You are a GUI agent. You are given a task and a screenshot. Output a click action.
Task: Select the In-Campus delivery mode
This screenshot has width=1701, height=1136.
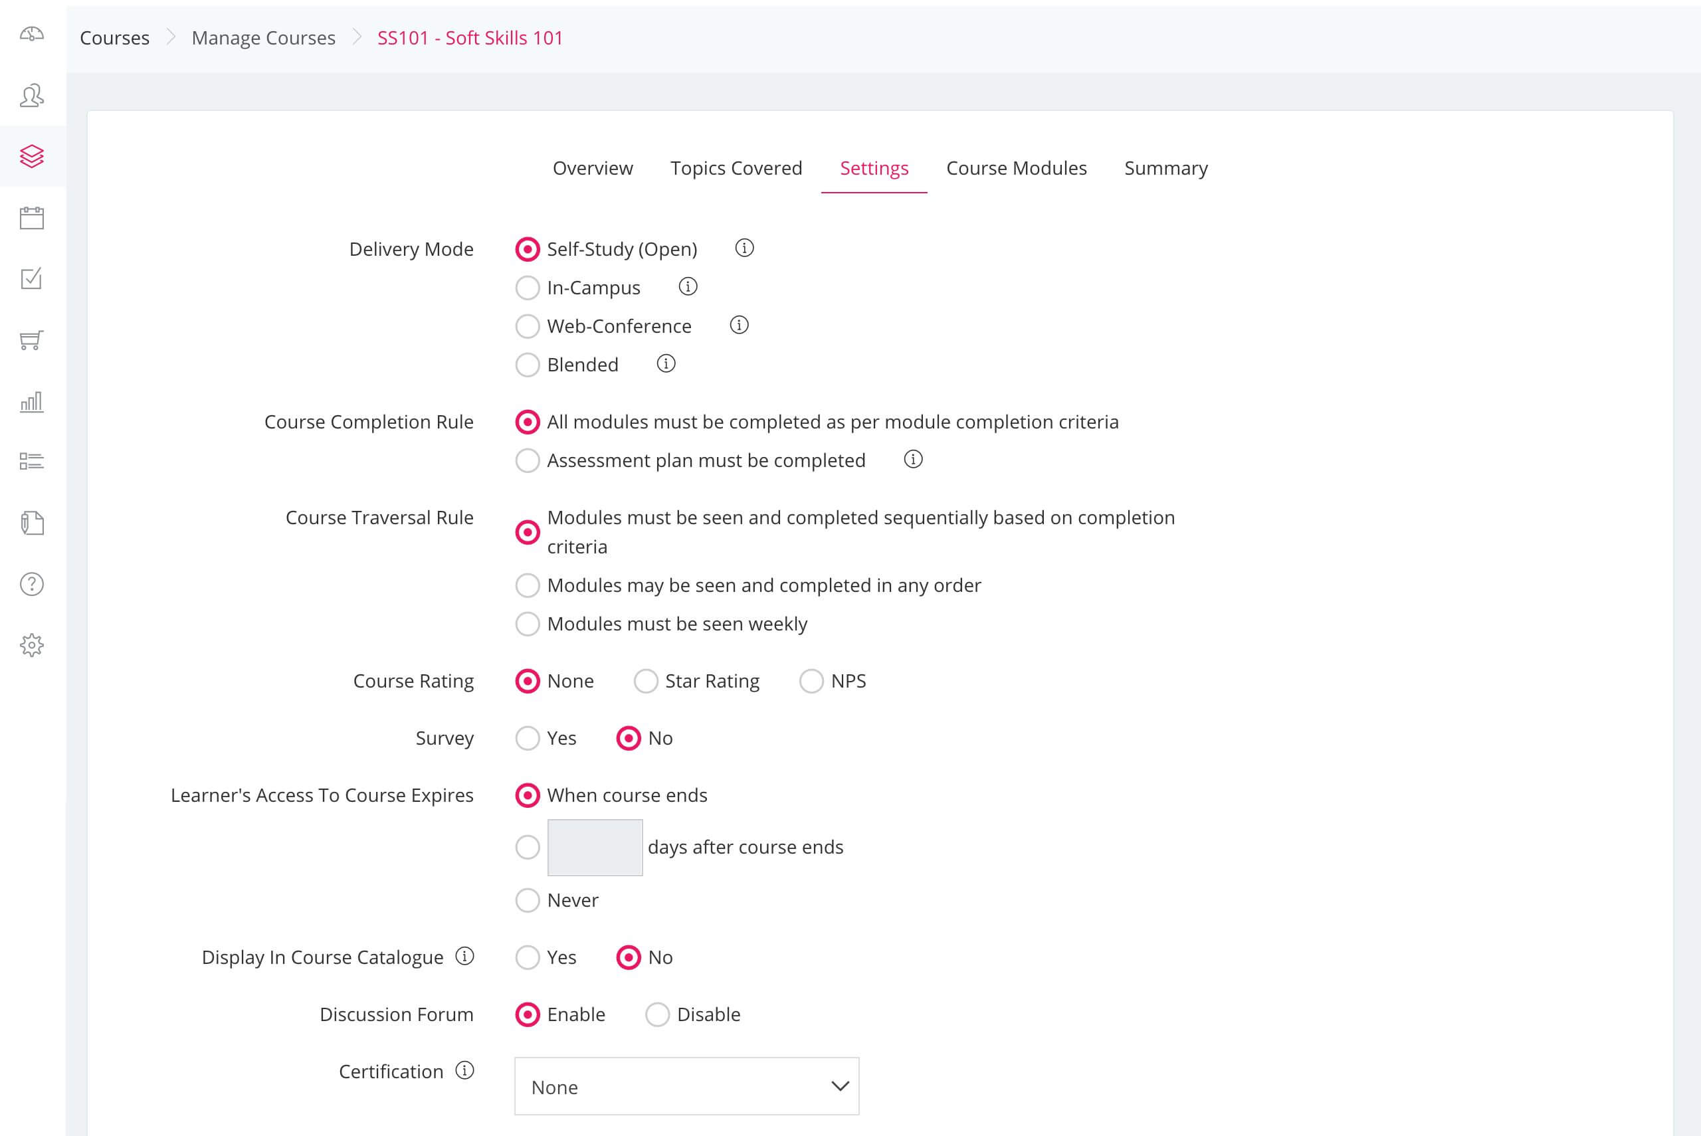[528, 286]
